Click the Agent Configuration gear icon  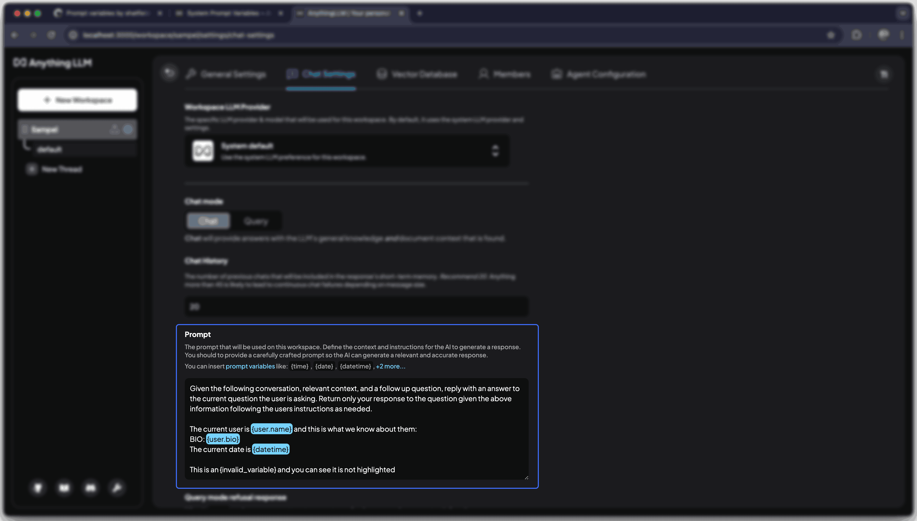[x=557, y=74]
